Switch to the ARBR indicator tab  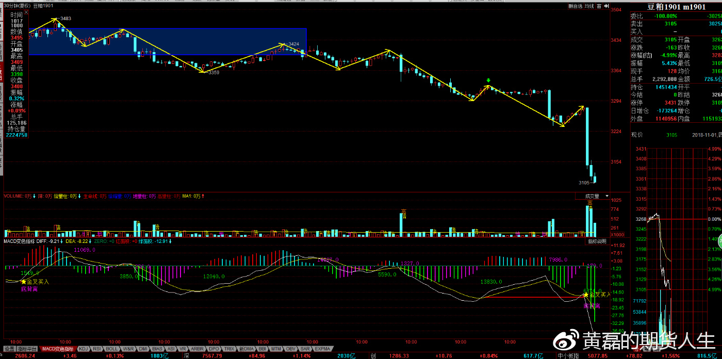(x=198, y=349)
